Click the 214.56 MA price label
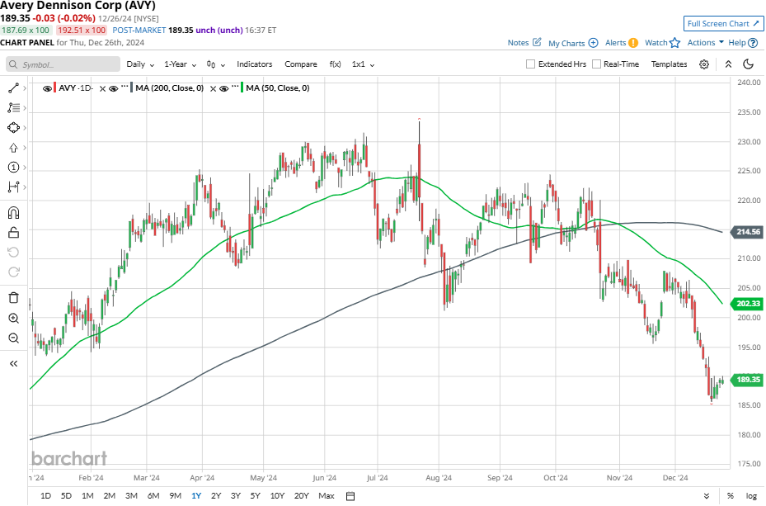 747,232
